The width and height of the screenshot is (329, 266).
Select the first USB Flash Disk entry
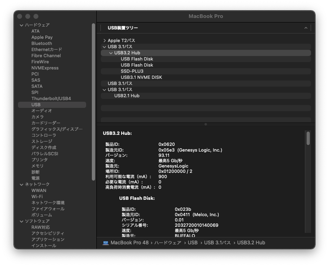[137, 58]
